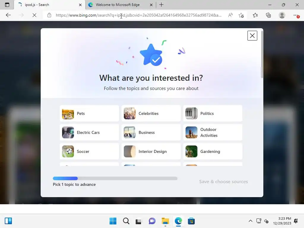Viewport: 304px width, 228px height.
Task: Select the Gardening topic
Action: [213, 151]
